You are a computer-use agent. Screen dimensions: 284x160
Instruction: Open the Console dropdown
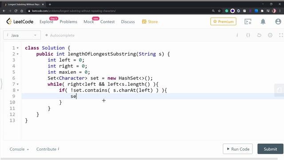pos(19,149)
